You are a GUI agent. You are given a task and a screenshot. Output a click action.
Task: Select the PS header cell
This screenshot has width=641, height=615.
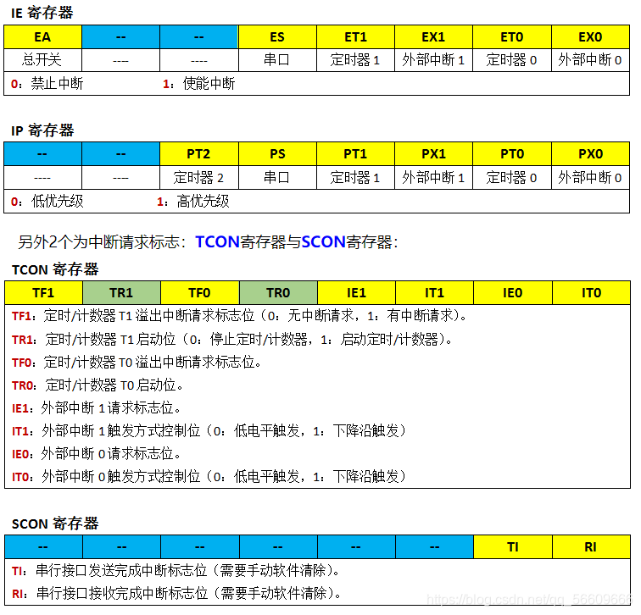tap(277, 154)
